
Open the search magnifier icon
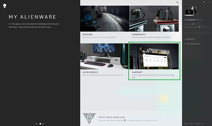(177, 2)
